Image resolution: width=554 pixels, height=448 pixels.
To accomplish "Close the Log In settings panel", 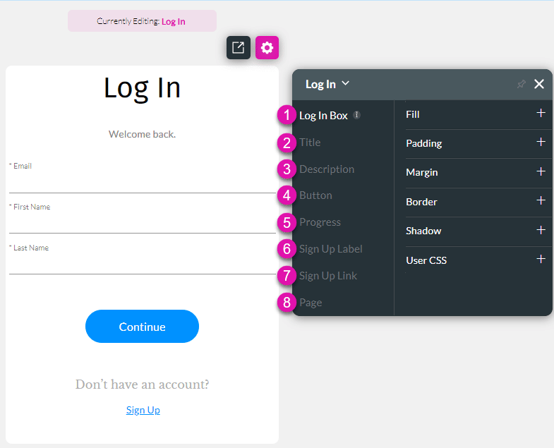I will click(539, 85).
